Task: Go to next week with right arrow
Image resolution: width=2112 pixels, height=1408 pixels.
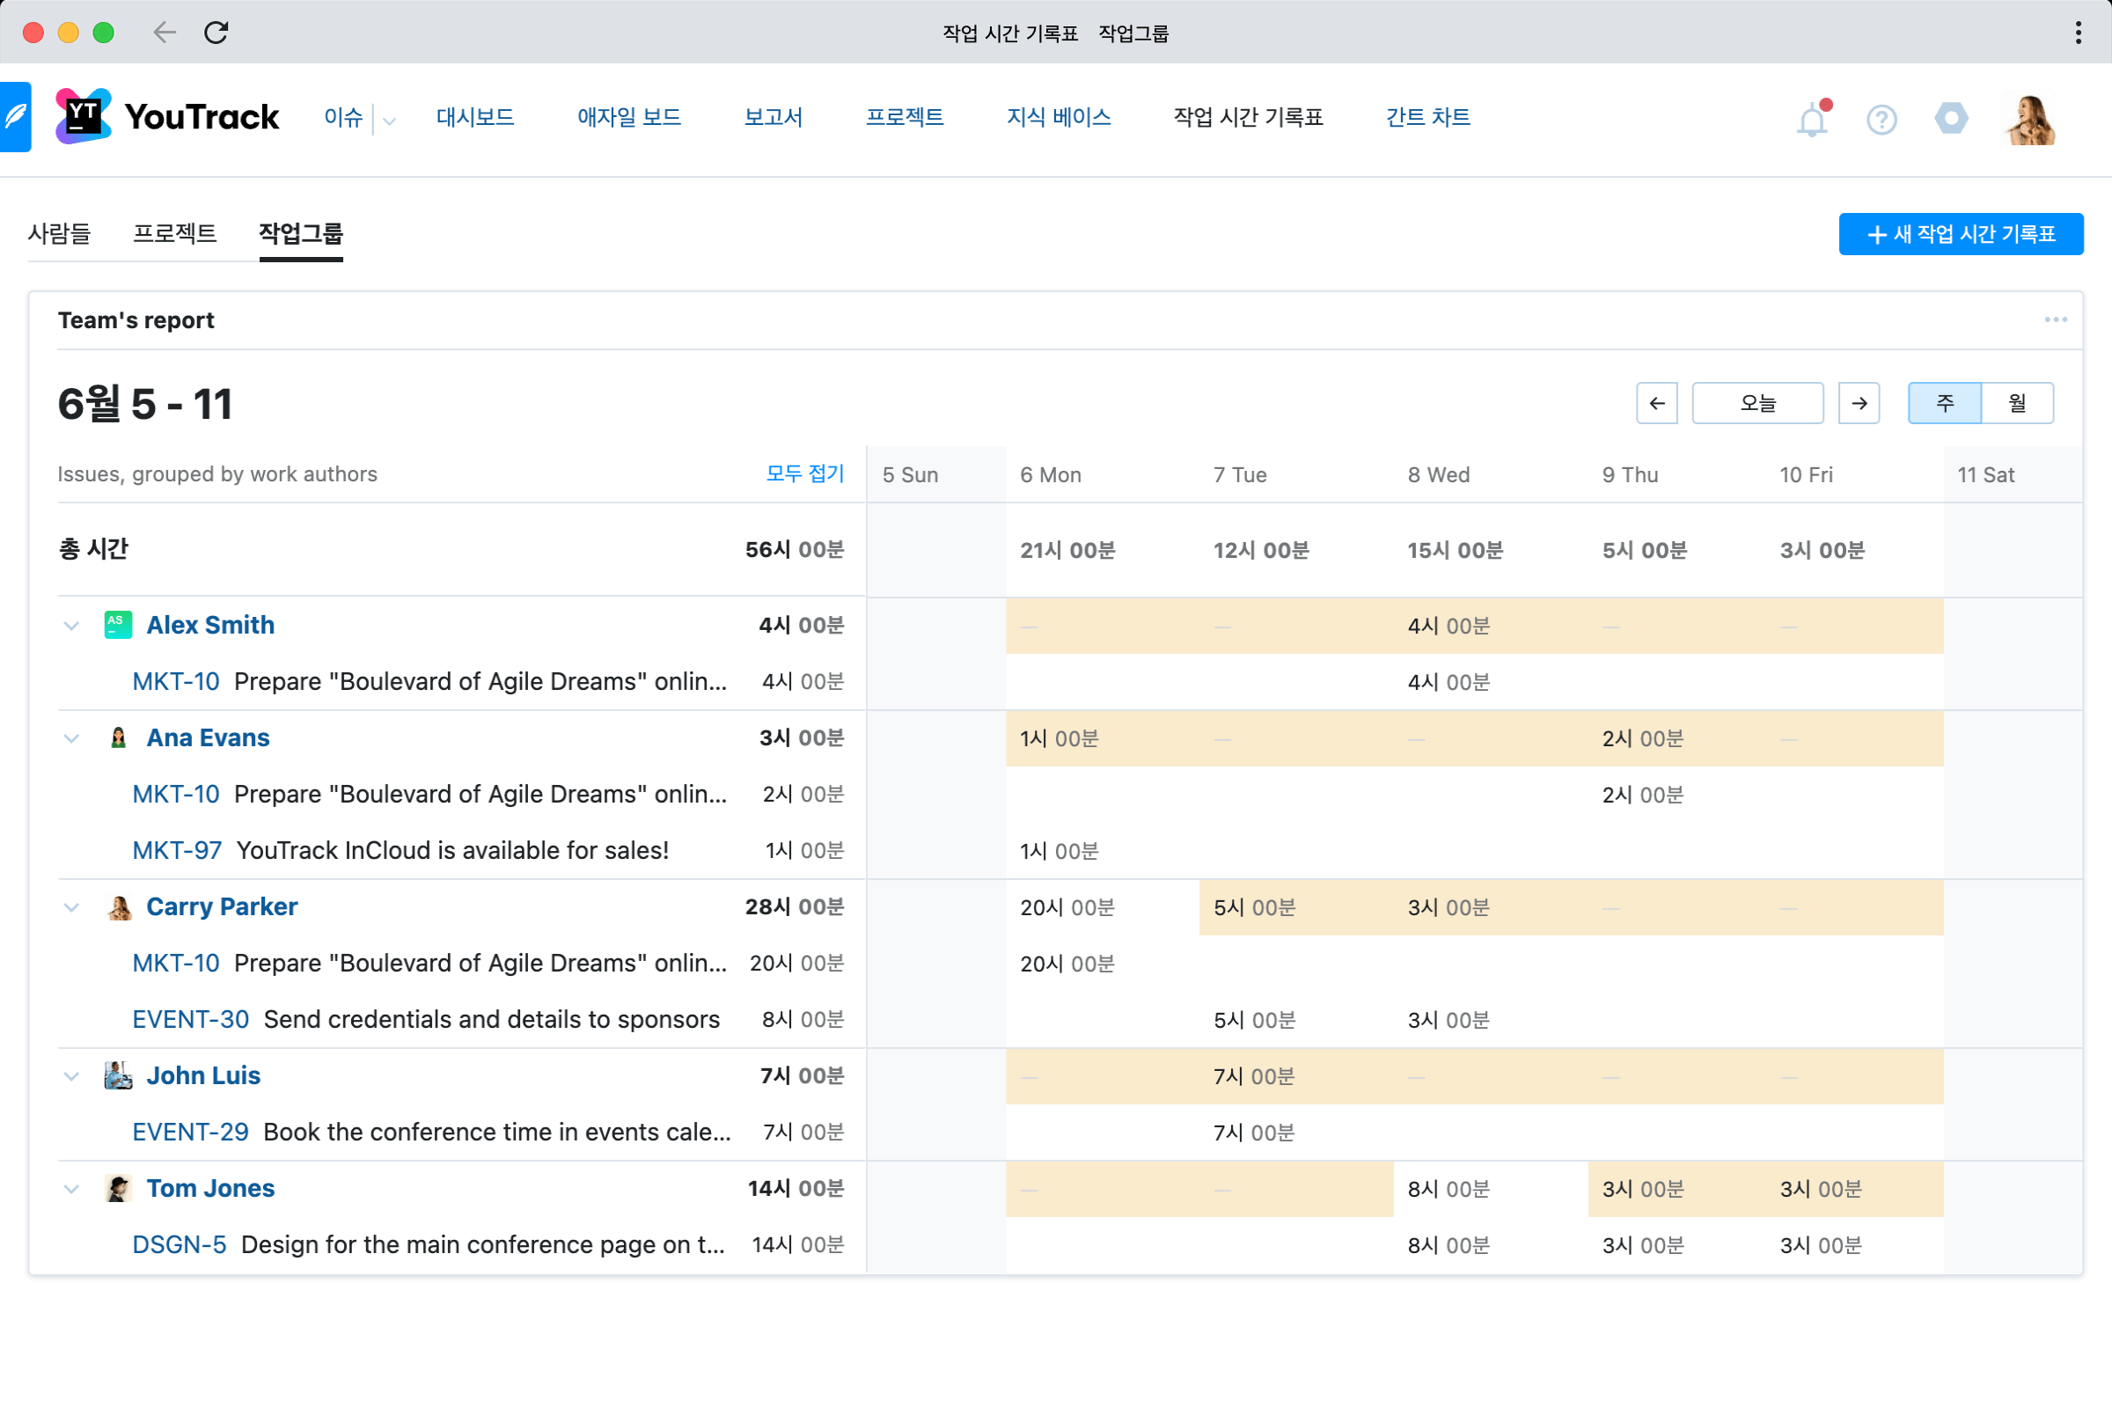Action: tap(1859, 403)
